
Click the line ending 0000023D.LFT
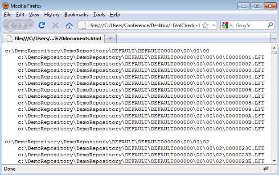pos(141,154)
